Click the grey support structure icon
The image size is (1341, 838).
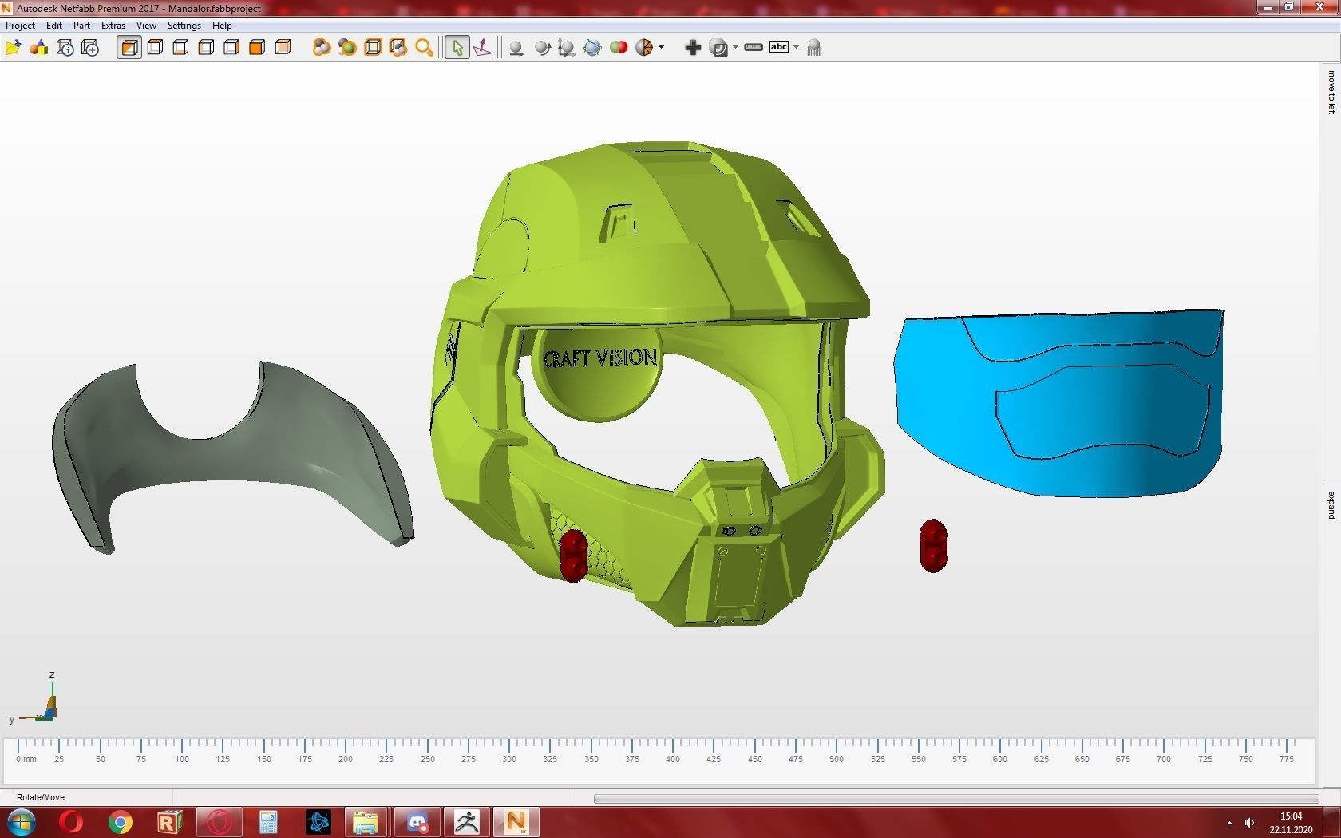pyautogui.click(x=814, y=48)
